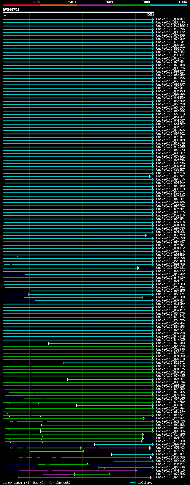190x485 pixels.
Task: Open hit UniRef100_A8QIH7
Action: click(170, 405)
